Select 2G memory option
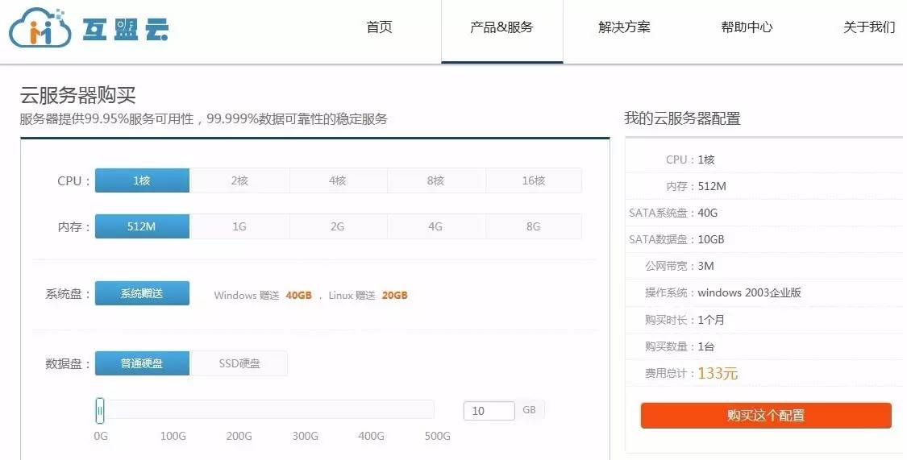This screenshot has width=907, height=460. (x=338, y=226)
